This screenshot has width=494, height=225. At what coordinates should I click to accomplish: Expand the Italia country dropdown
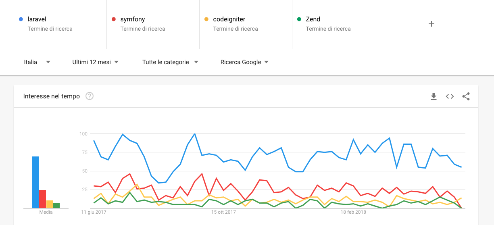click(37, 62)
